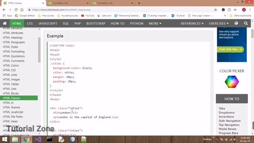This screenshot has width=254, height=143.
Task: Click the W3Schools home icon
Action: 5,23
